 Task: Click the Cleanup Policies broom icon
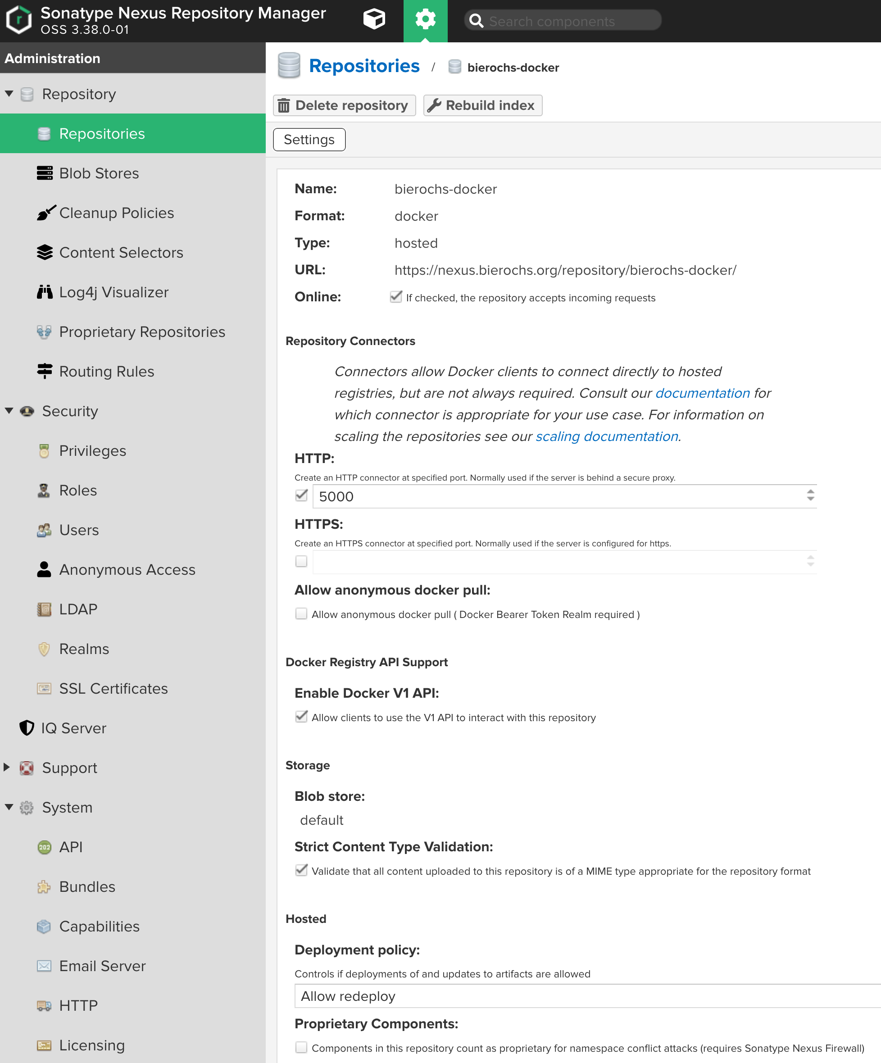[45, 213]
